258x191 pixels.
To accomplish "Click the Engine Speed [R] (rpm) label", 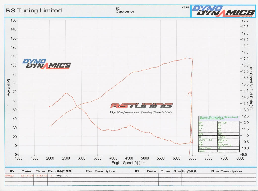I will (129, 163).
